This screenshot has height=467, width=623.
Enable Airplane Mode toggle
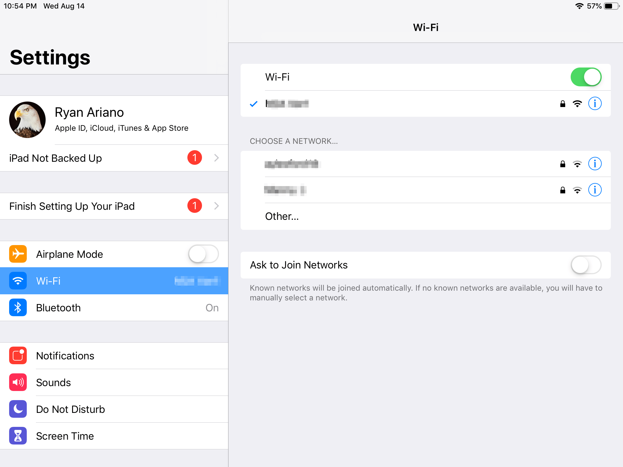pos(203,254)
